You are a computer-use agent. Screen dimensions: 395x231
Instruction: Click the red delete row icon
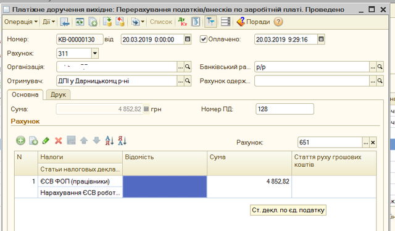point(59,141)
